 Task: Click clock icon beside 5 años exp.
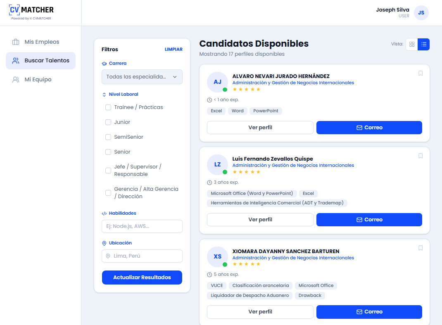coord(209,275)
